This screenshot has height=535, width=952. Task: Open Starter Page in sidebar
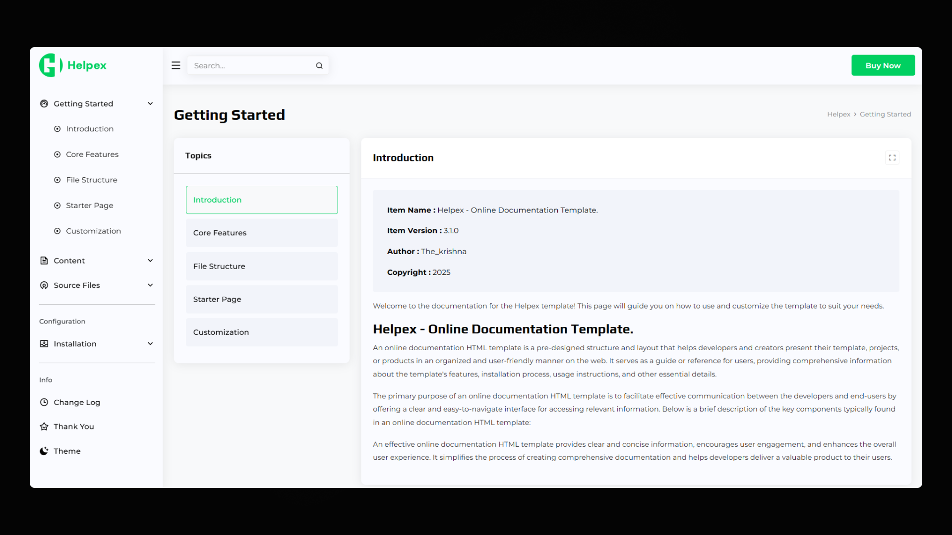tap(89, 206)
